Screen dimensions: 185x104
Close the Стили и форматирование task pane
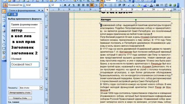click(x=42, y=10)
